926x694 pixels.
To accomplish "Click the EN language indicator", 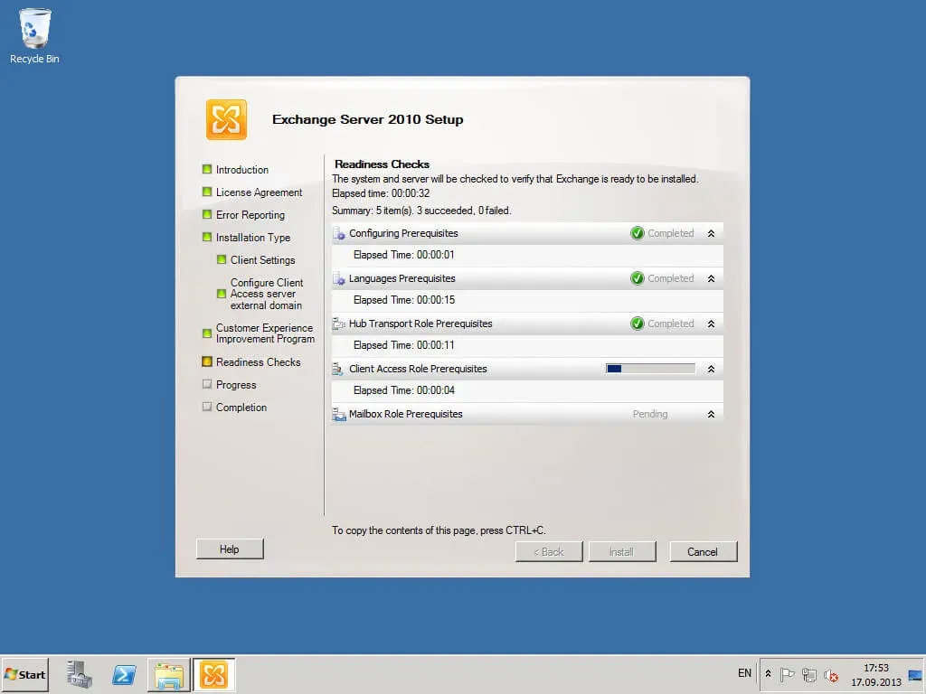I will (745, 673).
